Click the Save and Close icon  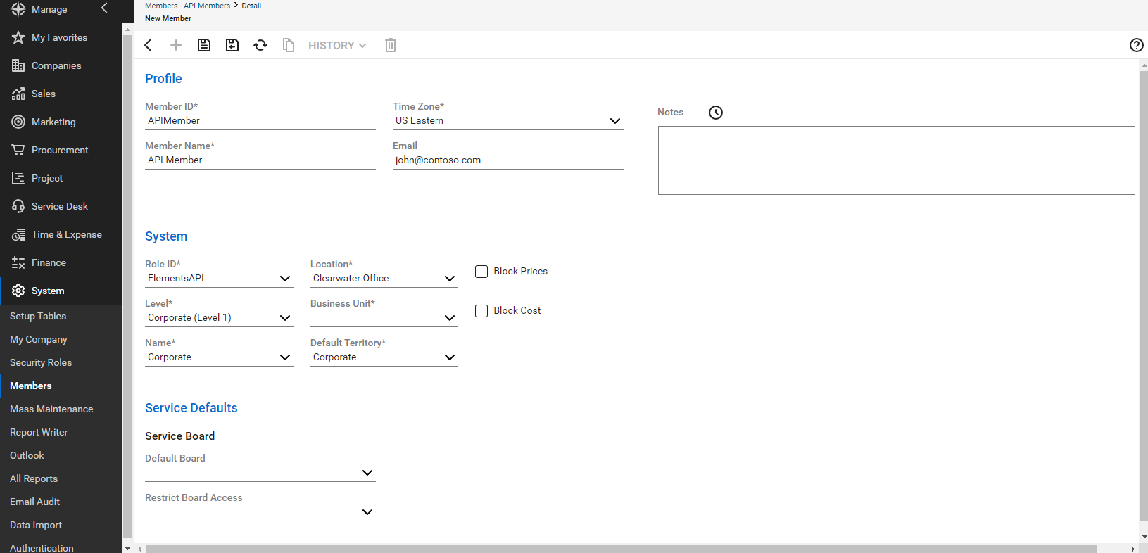click(232, 45)
